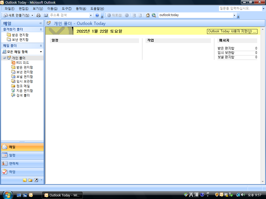This screenshot has width=266, height=199.
Task: Switch to 연락처 navigation button
Action: click(x=22, y=164)
